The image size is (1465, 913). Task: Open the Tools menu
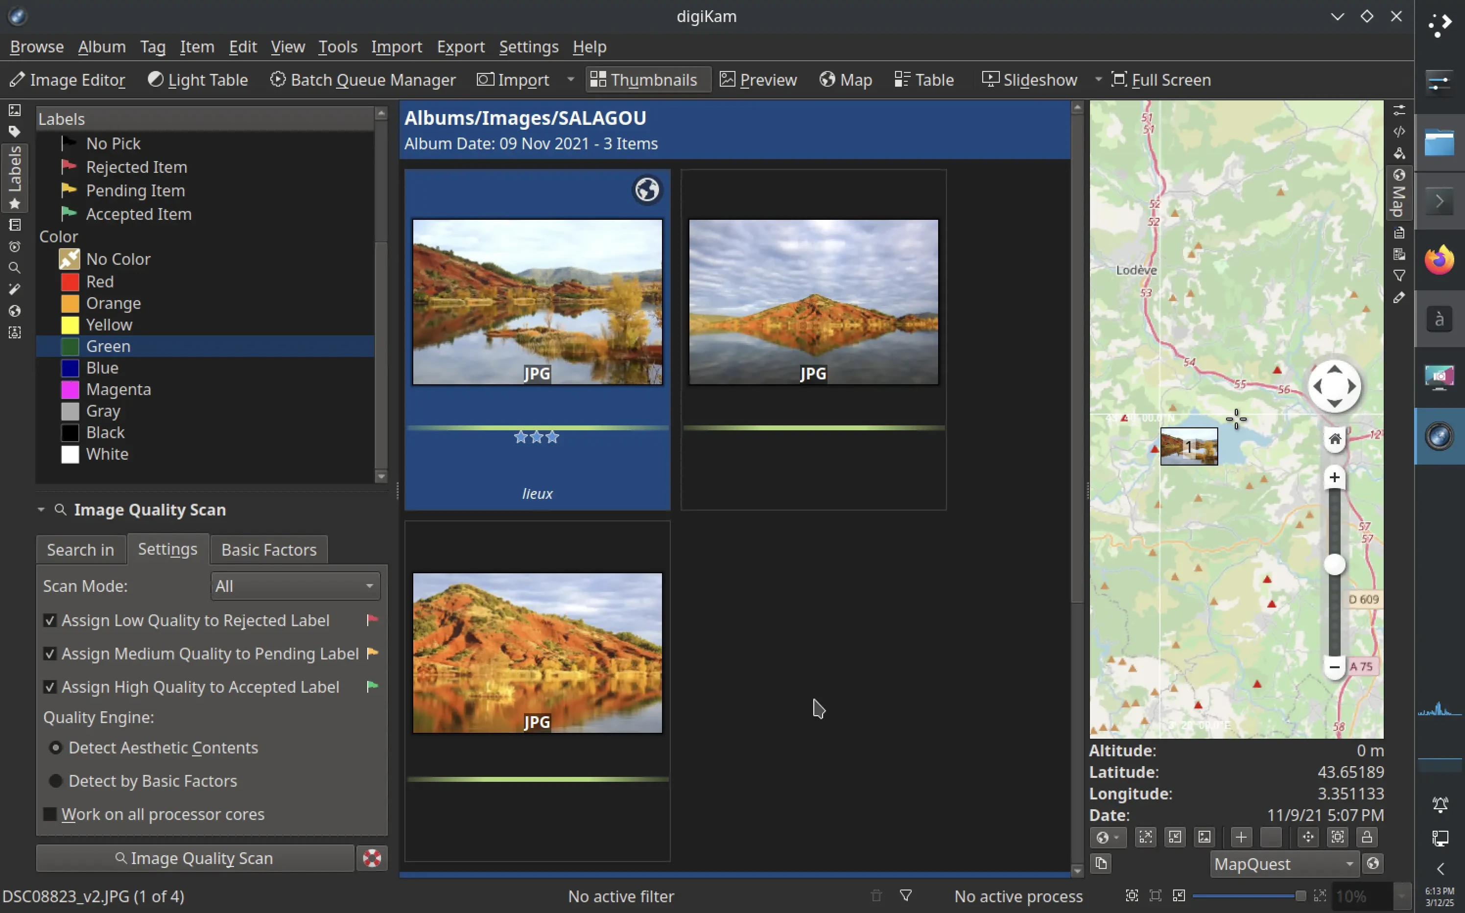[x=337, y=47]
